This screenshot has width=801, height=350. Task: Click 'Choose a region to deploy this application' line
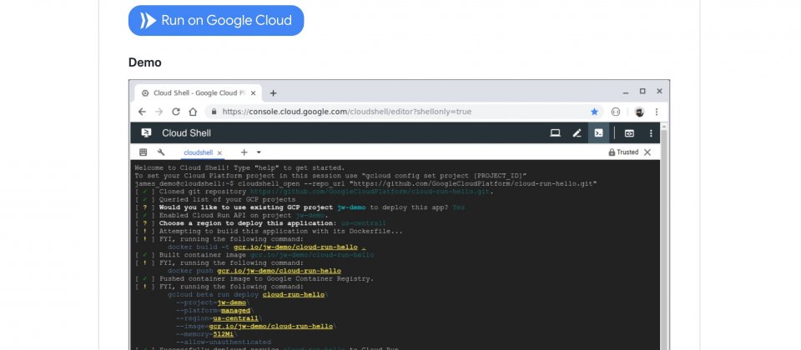[x=260, y=223]
